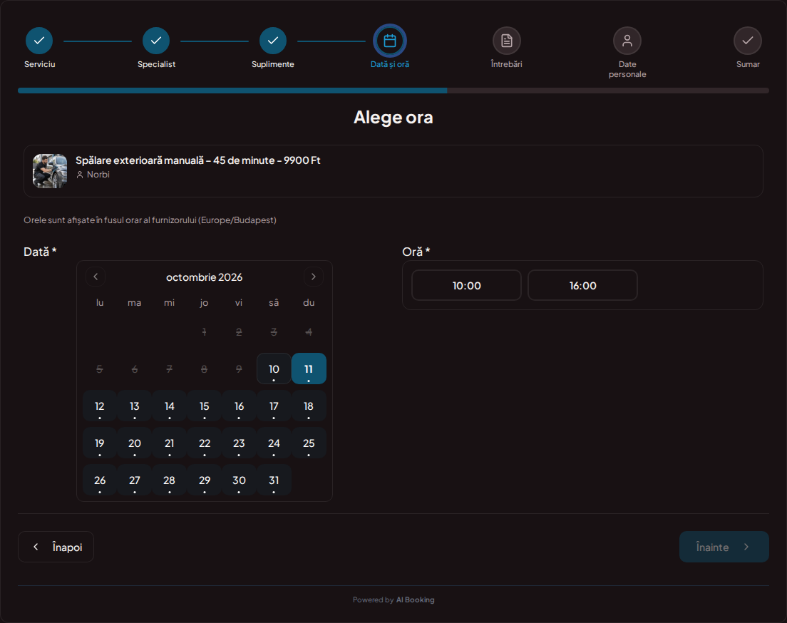Go to previous month in calendar

96,277
